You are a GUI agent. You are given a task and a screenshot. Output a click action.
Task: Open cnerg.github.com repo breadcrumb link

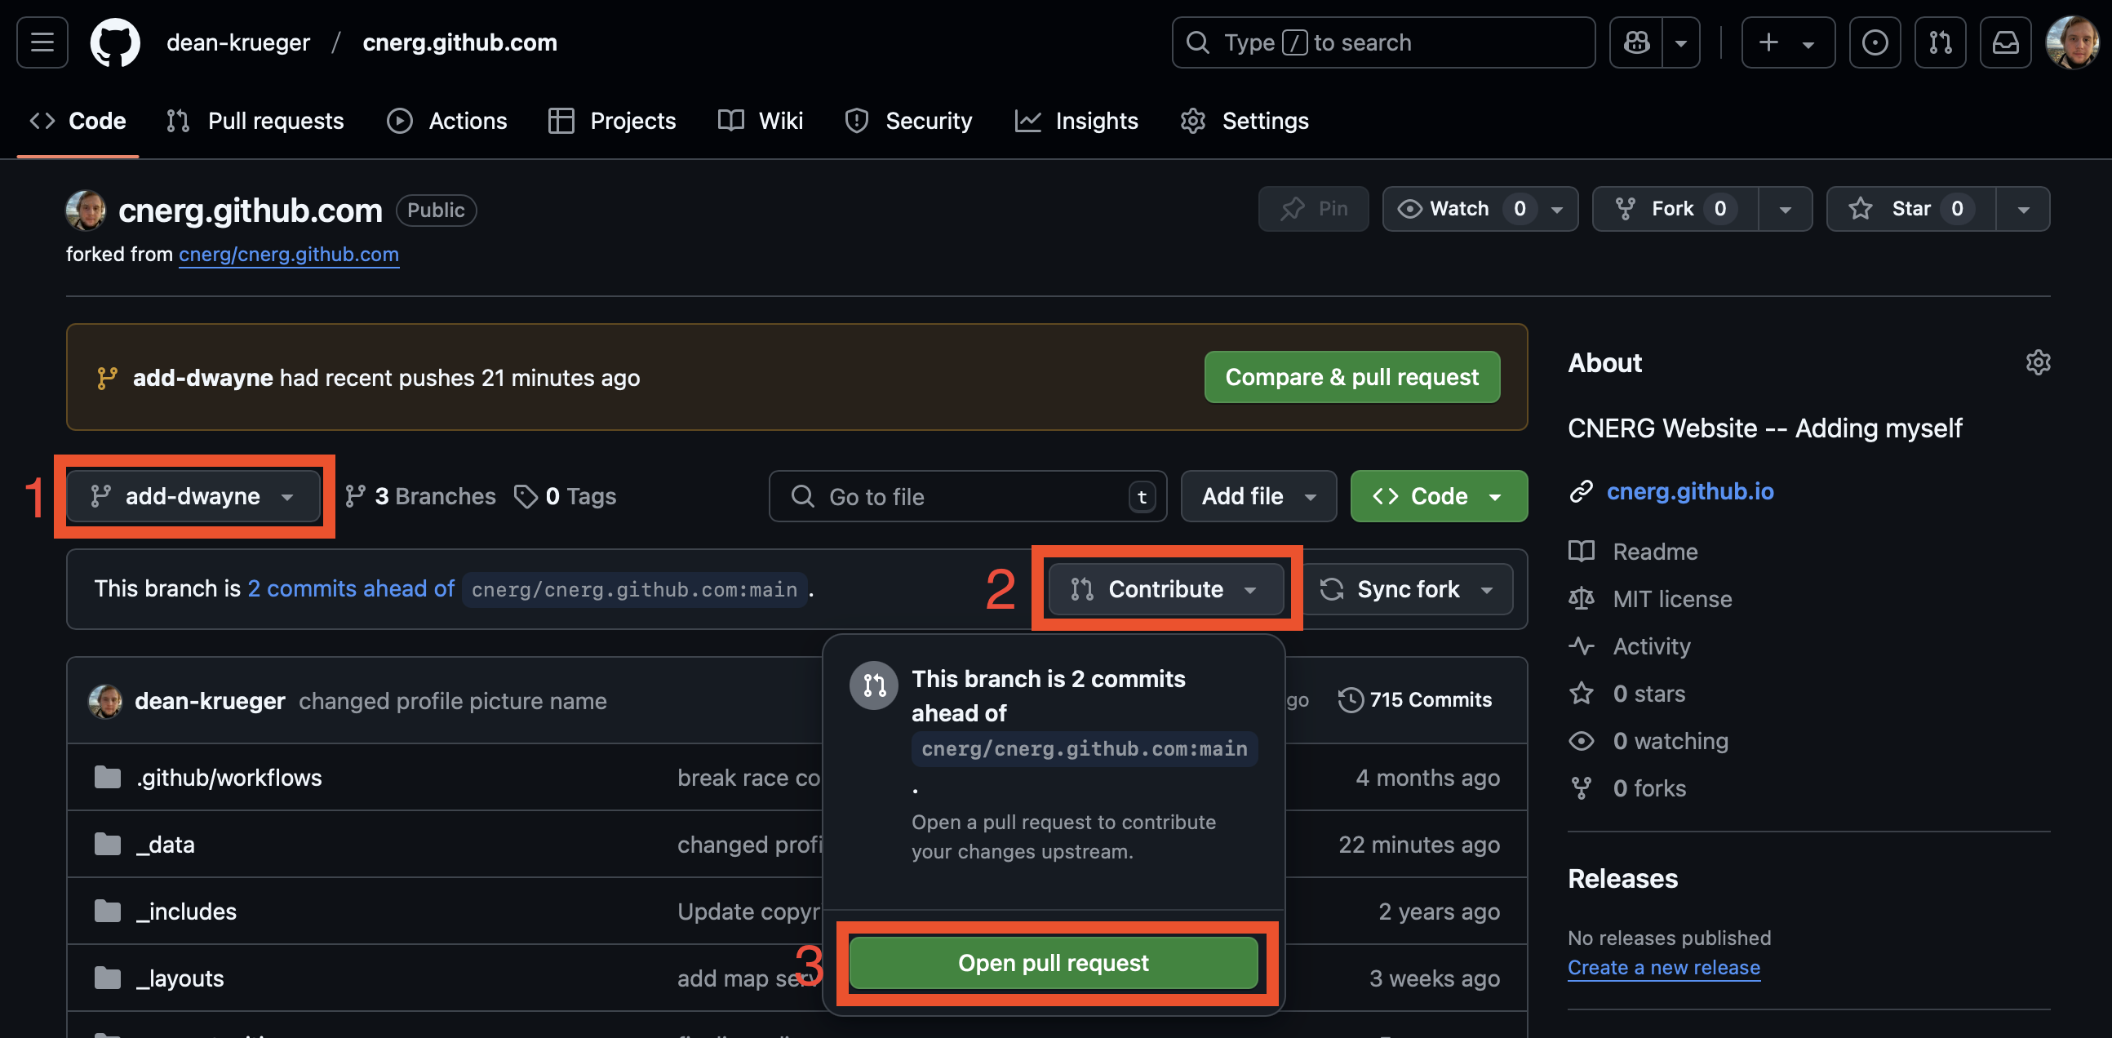(460, 42)
